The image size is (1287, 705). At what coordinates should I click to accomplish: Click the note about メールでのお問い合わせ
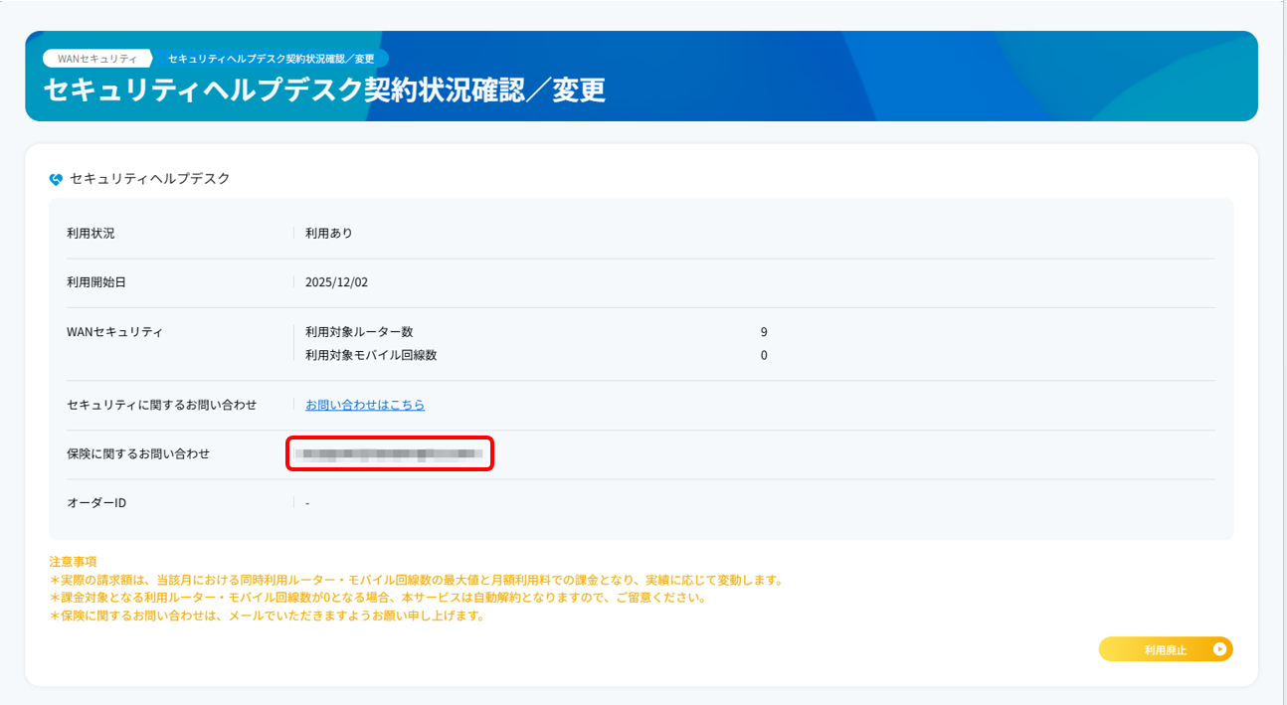267,616
